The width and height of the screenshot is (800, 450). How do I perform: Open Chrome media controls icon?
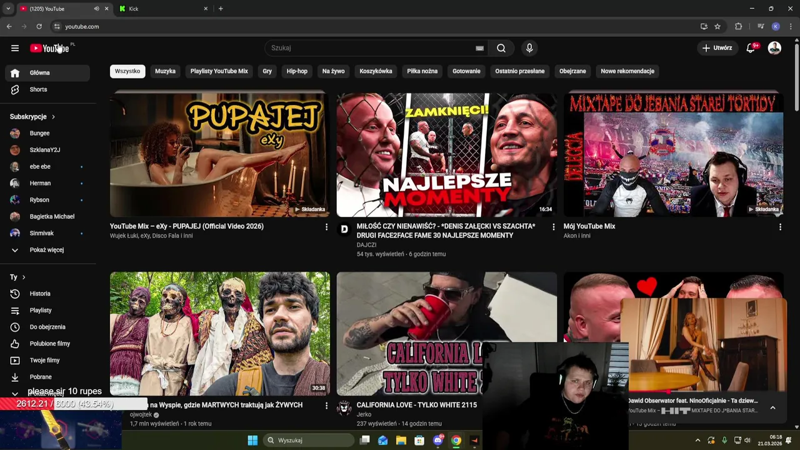pos(761,26)
